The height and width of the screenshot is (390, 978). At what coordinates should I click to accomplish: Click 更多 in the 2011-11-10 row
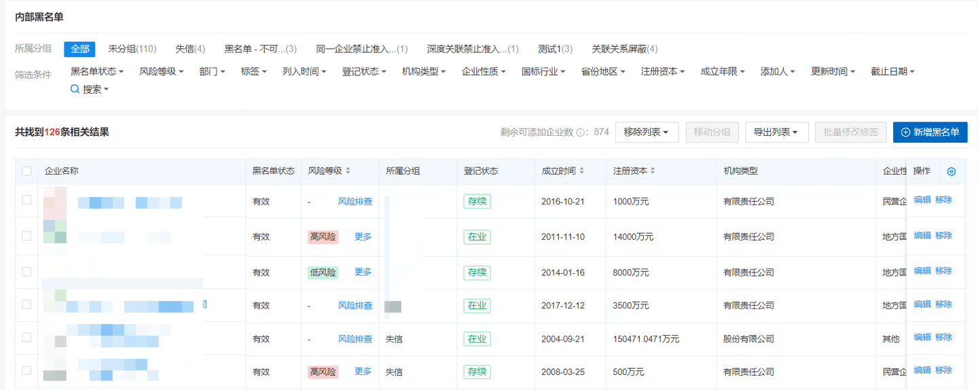(x=363, y=236)
